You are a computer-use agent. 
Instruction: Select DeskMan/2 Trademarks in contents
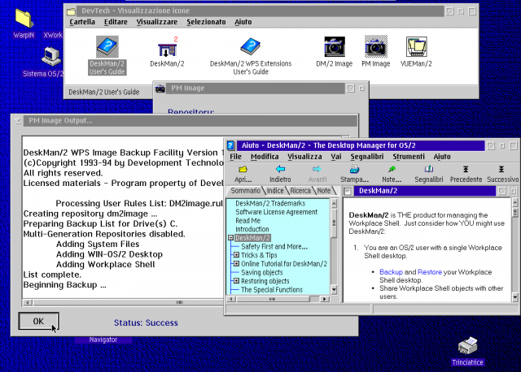click(x=270, y=203)
